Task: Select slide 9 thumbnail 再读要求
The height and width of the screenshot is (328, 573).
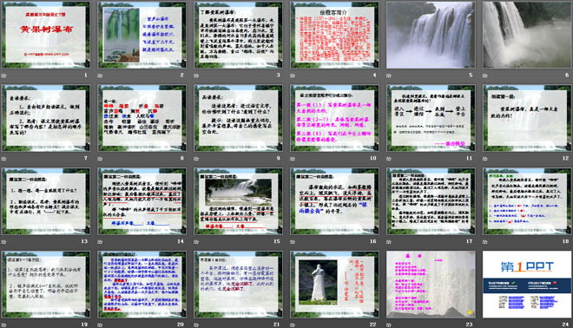Action: [238, 118]
